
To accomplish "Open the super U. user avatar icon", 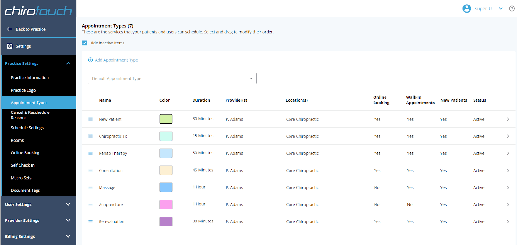I will pos(467,8).
